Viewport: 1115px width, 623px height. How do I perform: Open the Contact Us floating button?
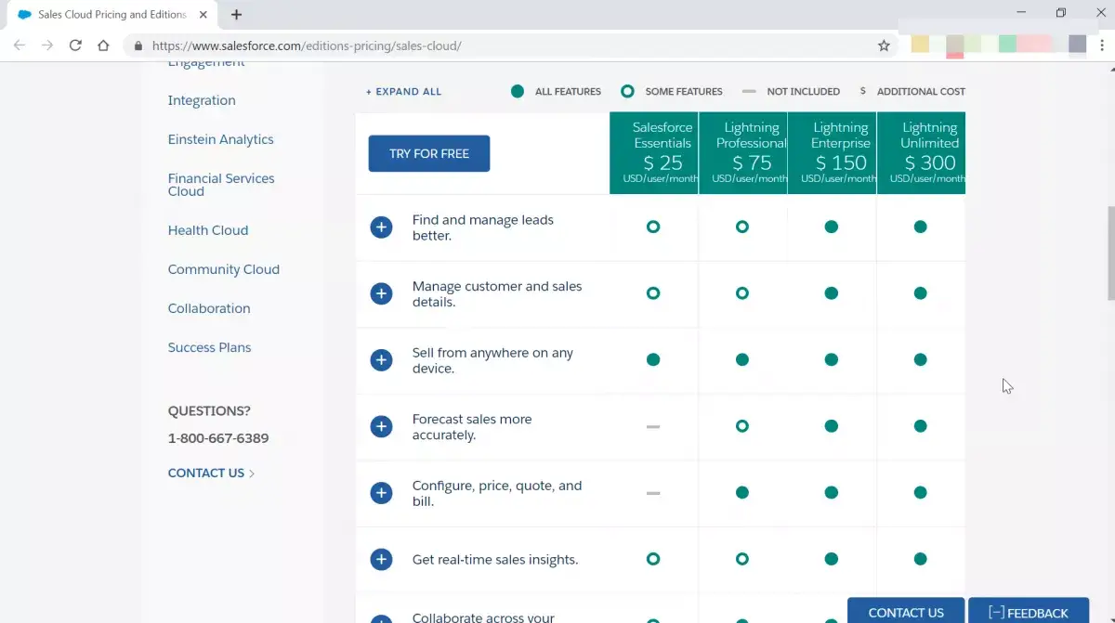(906, 611)
